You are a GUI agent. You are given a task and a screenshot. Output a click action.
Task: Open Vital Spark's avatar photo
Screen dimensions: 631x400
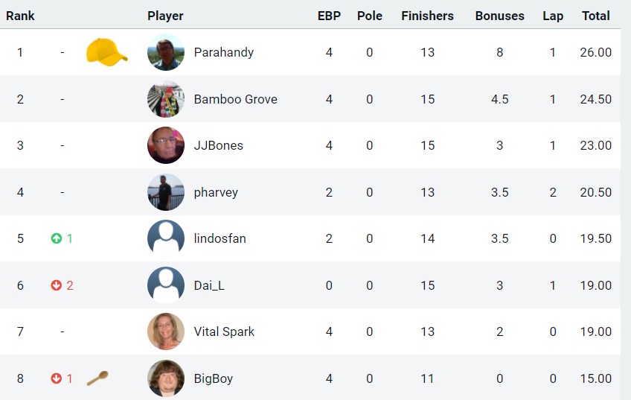[166, 331]
